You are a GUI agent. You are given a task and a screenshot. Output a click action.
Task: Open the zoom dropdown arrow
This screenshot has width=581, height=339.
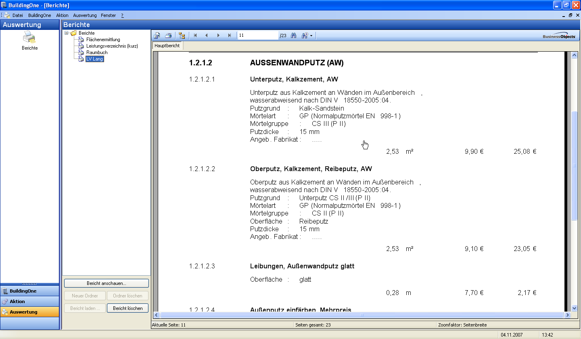pos(311,36)
